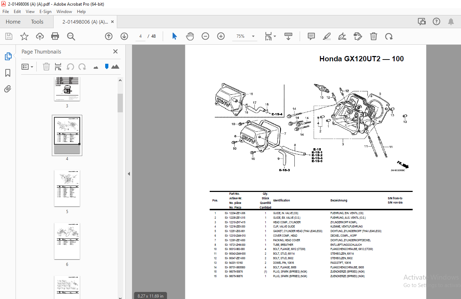Image resolution: width=461 pixels, height=299 pixels.
Task: Delete page with the toolbar trash icon
Action: 373,36
